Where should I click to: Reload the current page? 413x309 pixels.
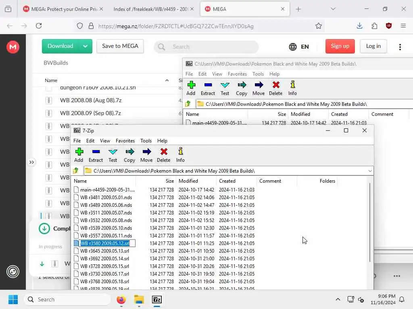pos(39,26)
